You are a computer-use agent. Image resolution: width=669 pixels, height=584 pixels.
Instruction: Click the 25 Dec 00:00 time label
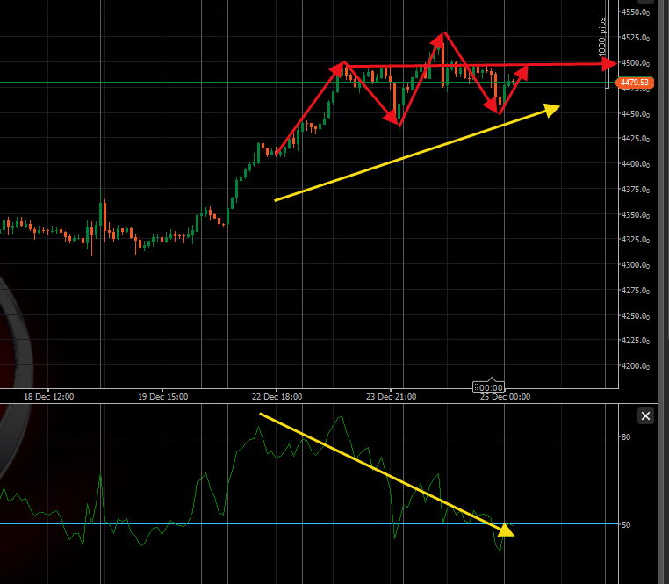[505, 397]
